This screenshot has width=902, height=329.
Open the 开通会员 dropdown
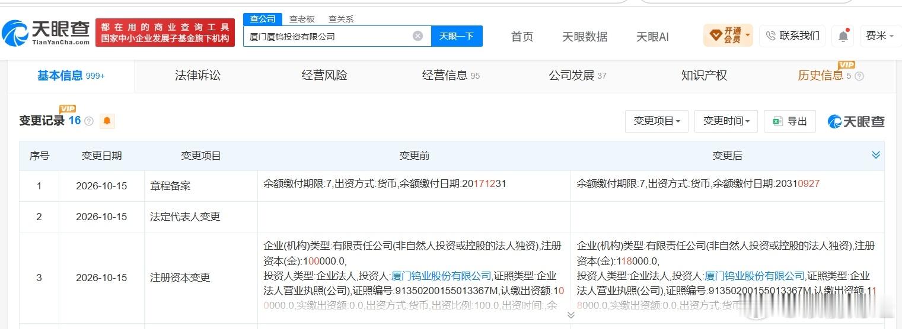pos(728,36)
